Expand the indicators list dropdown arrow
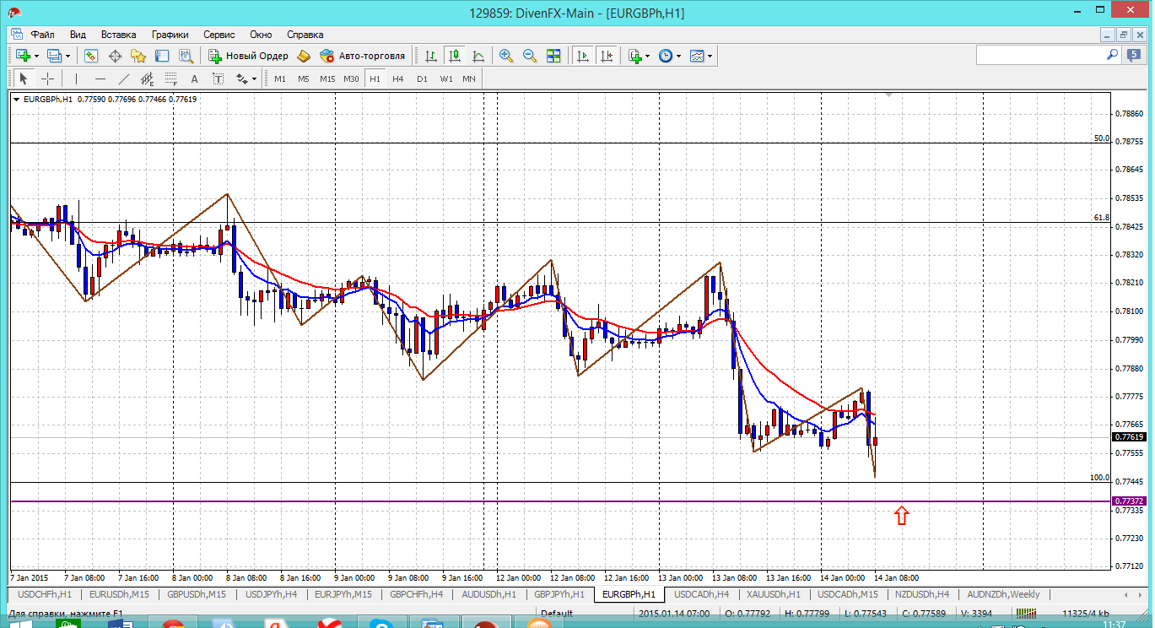This screenshot has height=628, width=1155. [x=647, y=56]
